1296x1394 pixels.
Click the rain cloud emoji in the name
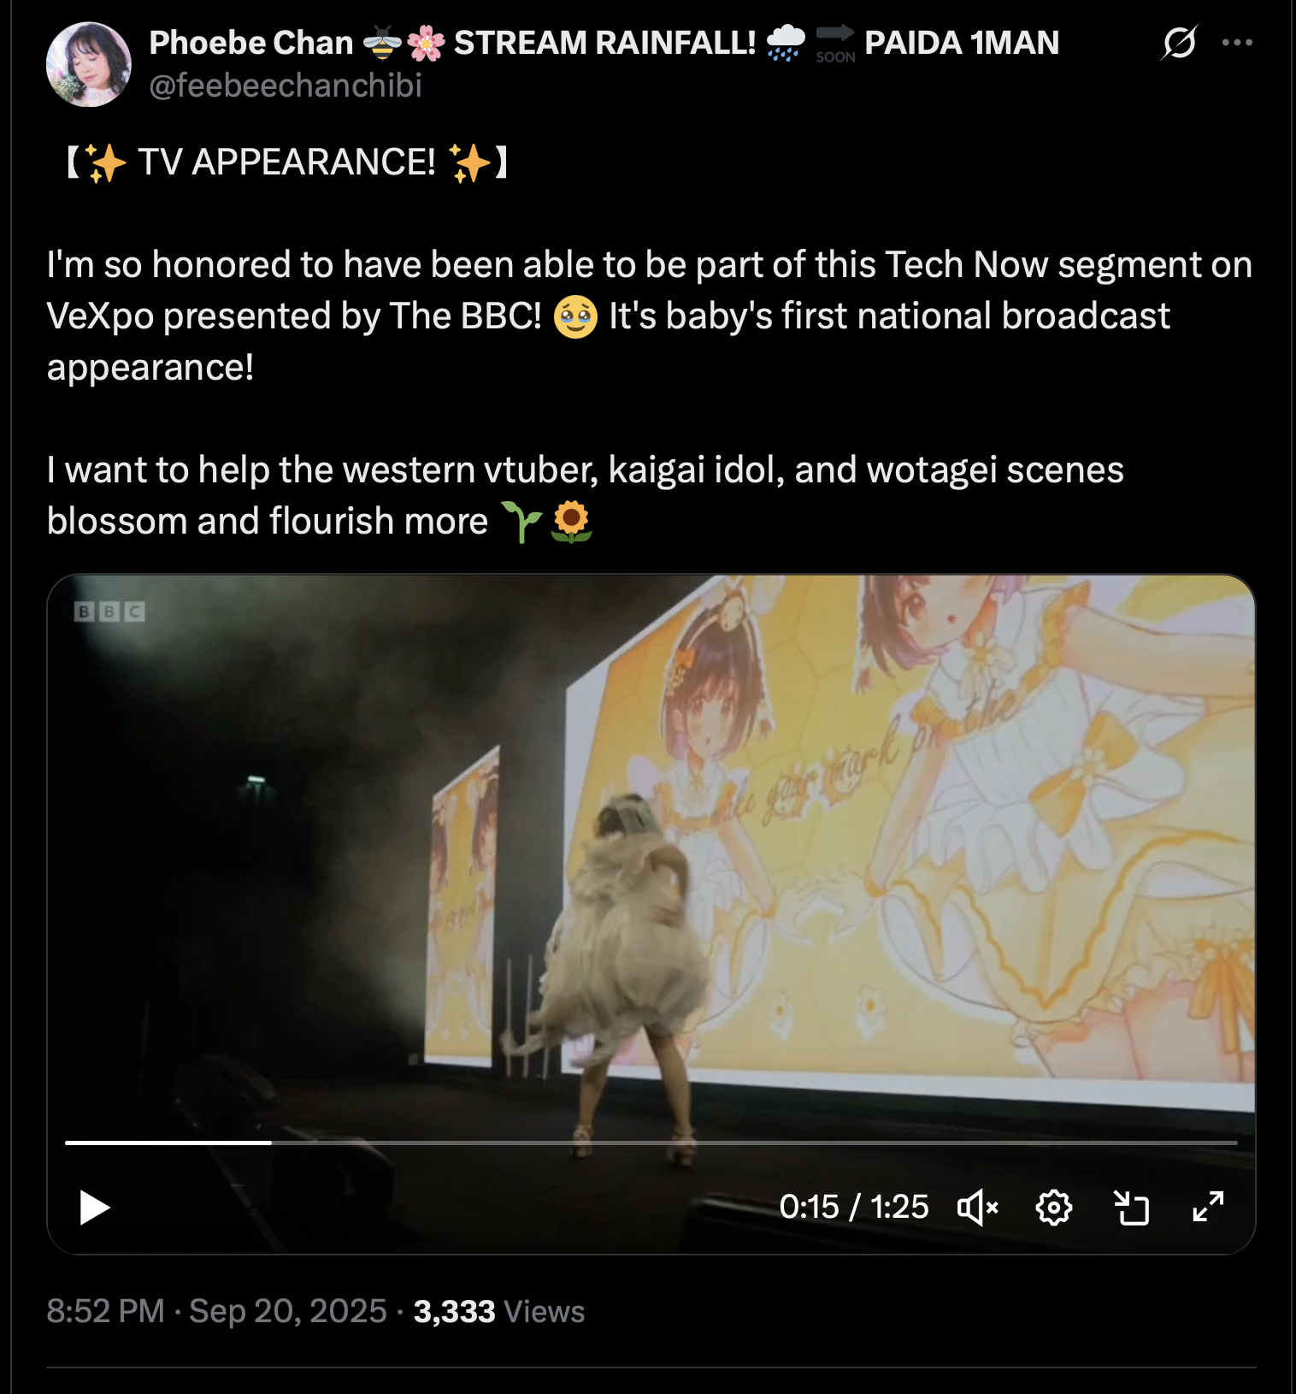(x=785, y=43)
